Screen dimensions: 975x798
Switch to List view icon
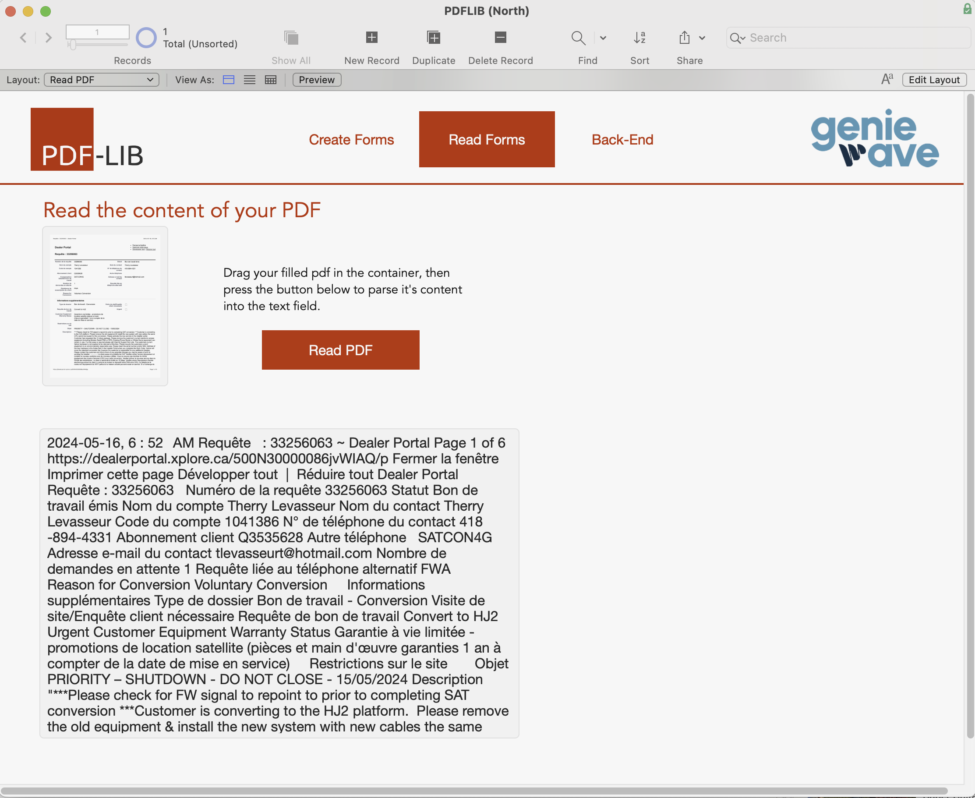pyautogui.click(x=250, y=80)
